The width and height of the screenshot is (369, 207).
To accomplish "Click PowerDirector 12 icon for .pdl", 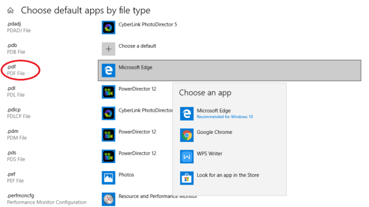I will (109, 92).
